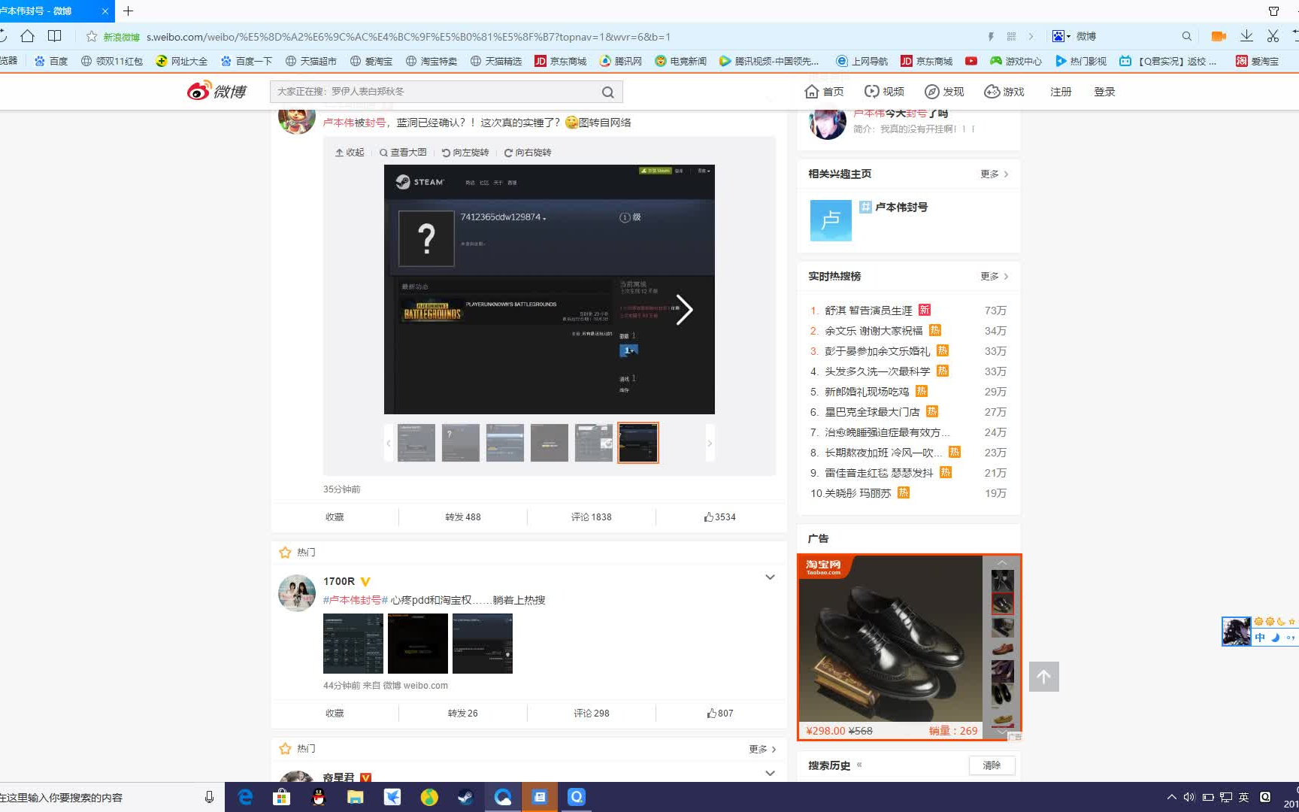
Task: Click the 腾讯网 bookmark
Action: coord(620,61)
